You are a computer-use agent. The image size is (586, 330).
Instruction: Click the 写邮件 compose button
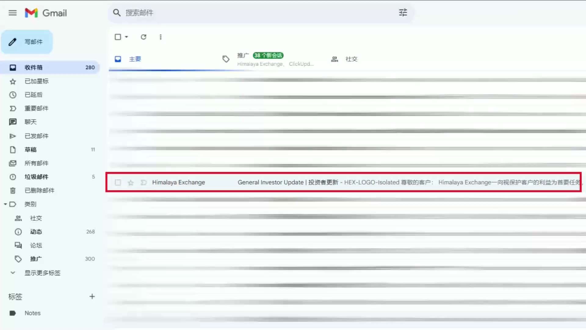[x=27, y=42]
